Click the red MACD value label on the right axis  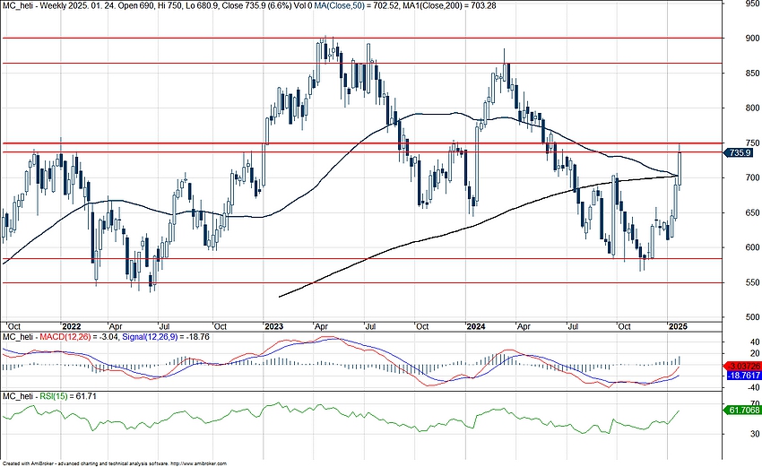point(741,368)
